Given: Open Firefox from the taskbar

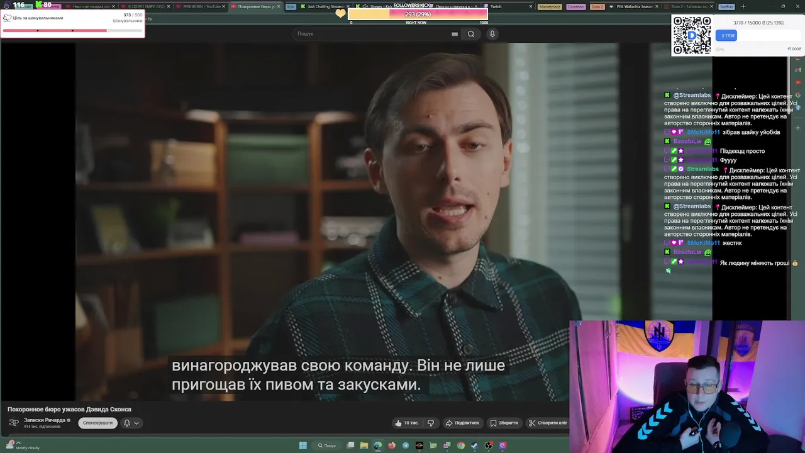Looking at the screenshot, I should click(x=392, y=445).
